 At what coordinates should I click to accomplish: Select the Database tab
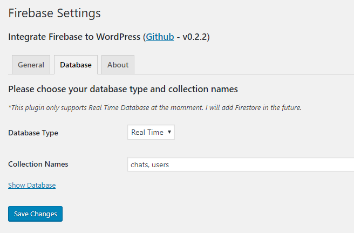[x=76, y=65]
